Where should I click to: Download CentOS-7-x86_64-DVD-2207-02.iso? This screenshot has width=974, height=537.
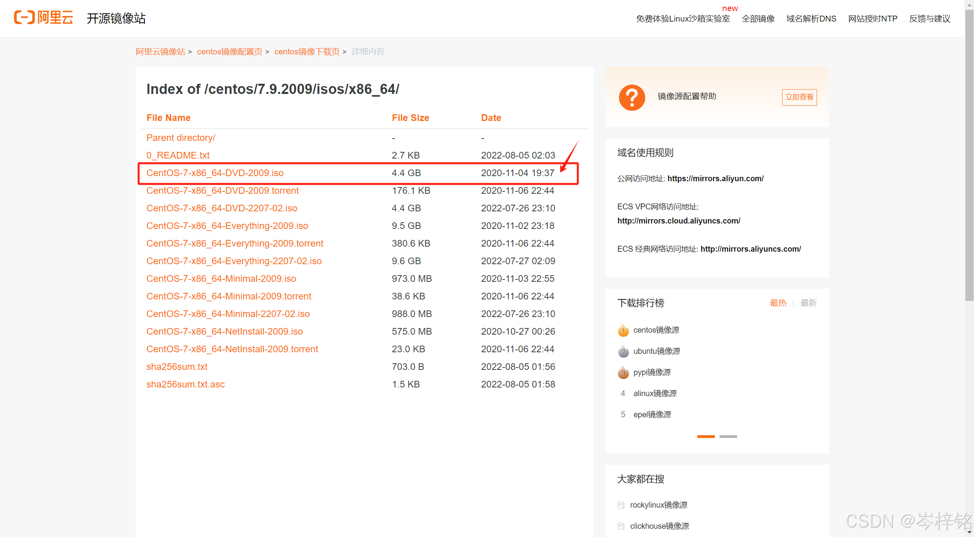(x=222, y=208)
